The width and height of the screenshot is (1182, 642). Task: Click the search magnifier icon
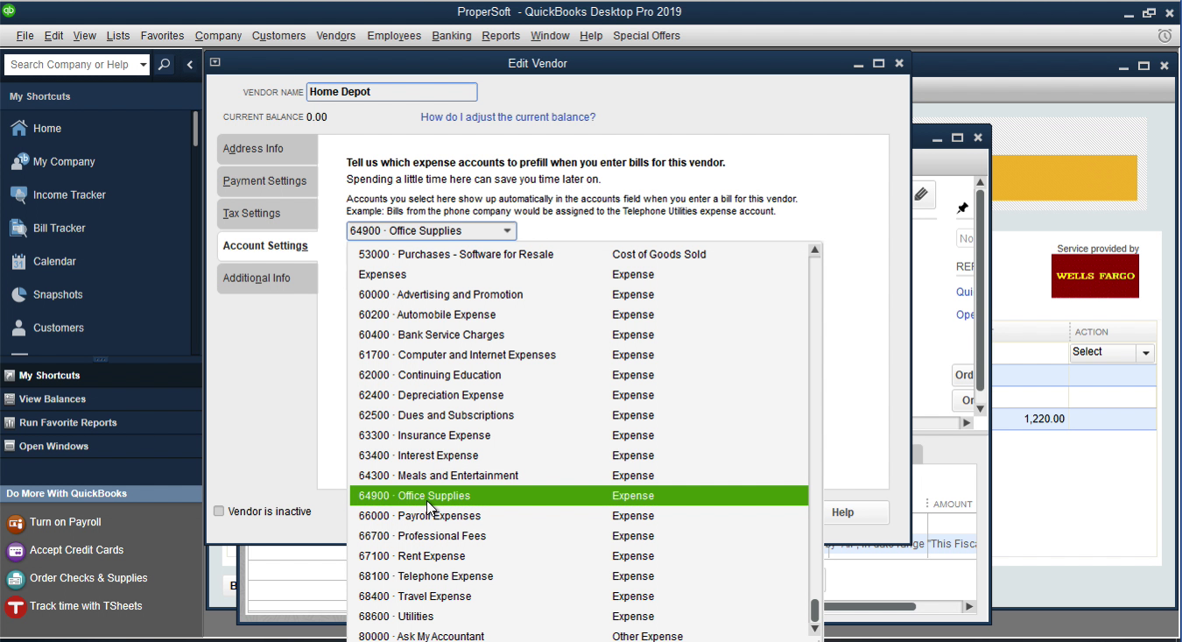[x=164, y=65]
